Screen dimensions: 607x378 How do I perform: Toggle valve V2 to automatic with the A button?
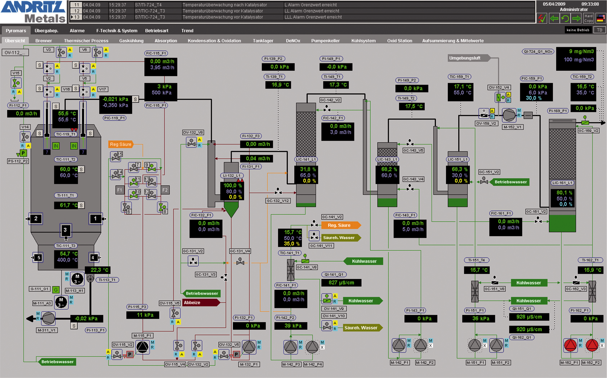[x=57, y=66]
